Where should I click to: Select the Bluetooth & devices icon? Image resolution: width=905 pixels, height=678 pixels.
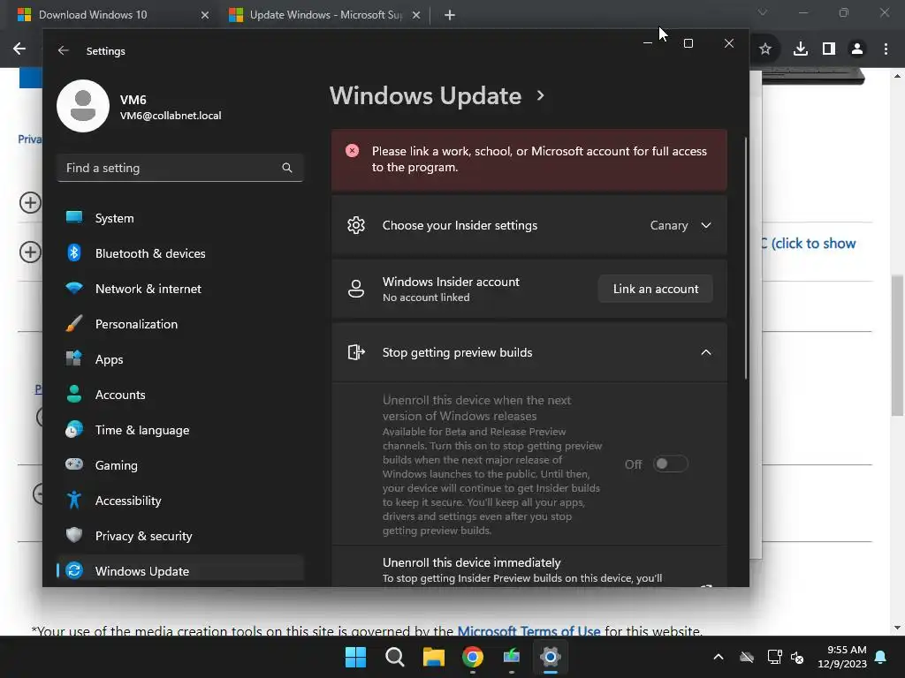click(x=74, y=252)
